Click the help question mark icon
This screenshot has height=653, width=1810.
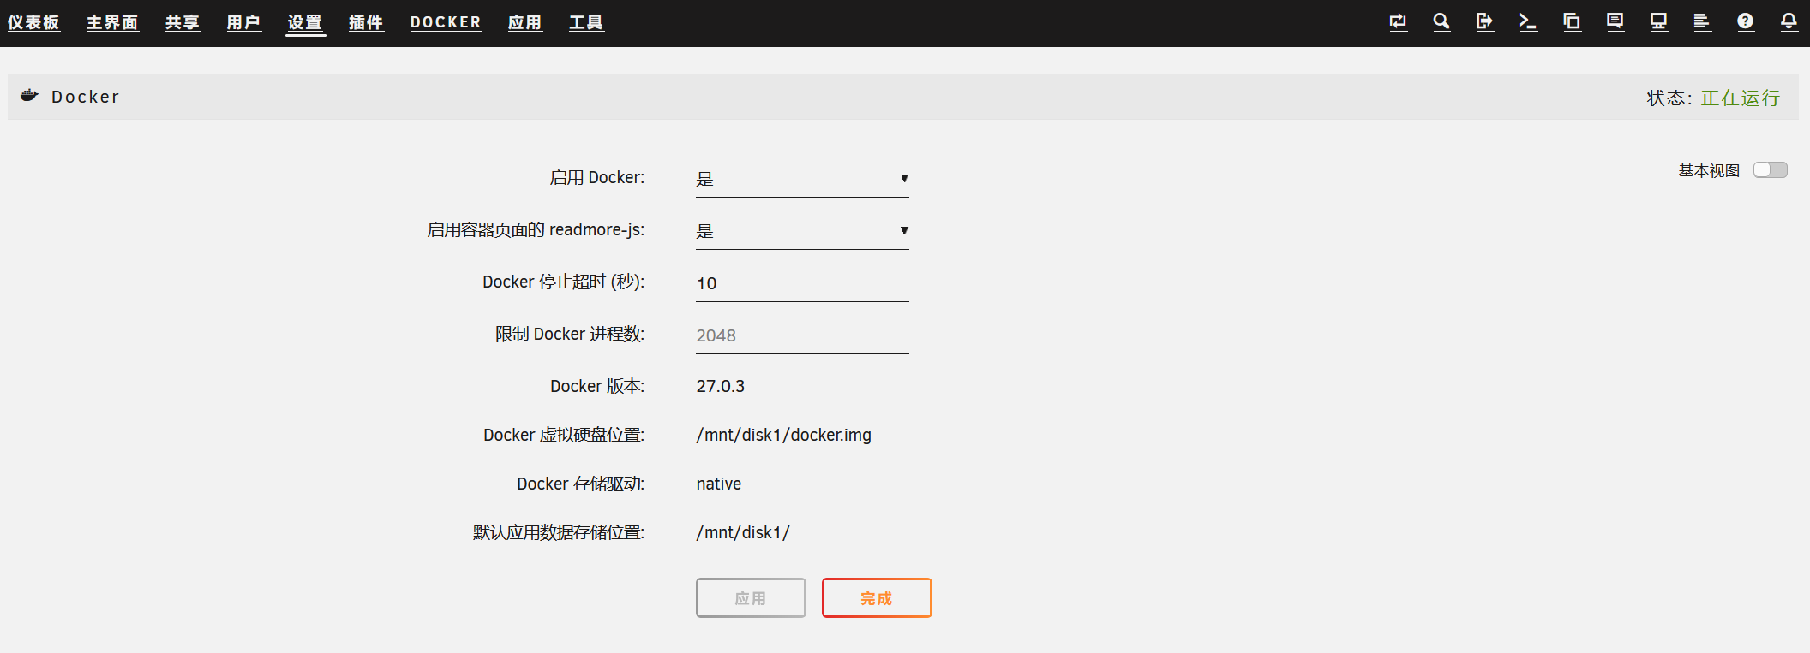1746,22
